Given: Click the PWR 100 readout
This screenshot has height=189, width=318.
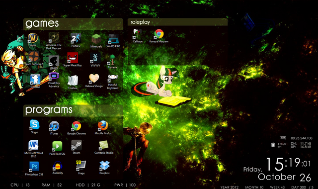Looking at the screenshot, I should 125,185.
